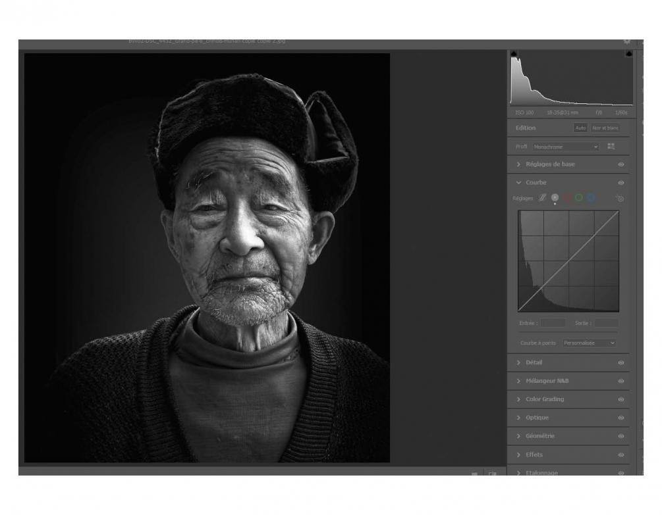The height and width of the screenshot is (515, 662).
Task: Click the f/8 aperture value
Action: (x=599, y=112)
